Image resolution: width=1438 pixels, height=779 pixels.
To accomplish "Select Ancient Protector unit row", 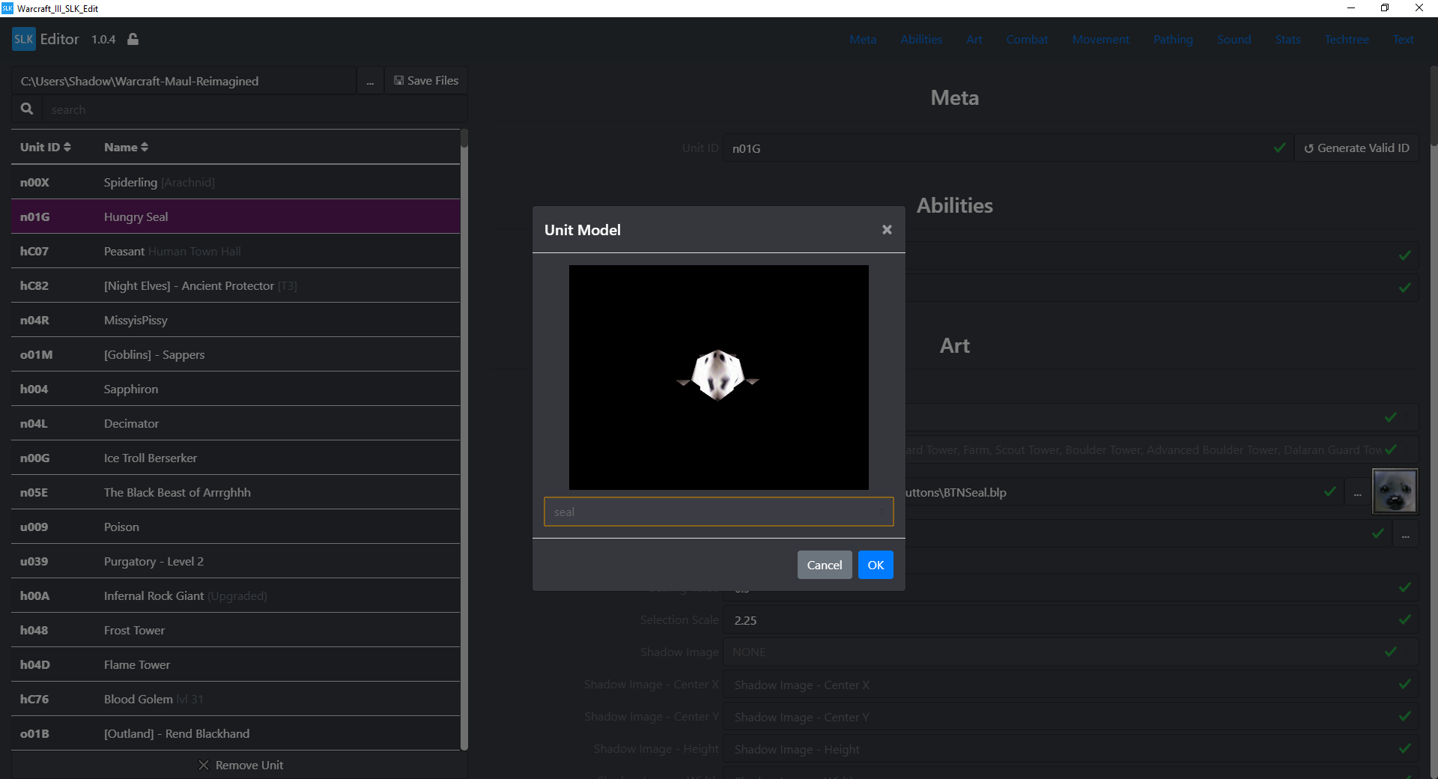I will click(x=236, y=285).
